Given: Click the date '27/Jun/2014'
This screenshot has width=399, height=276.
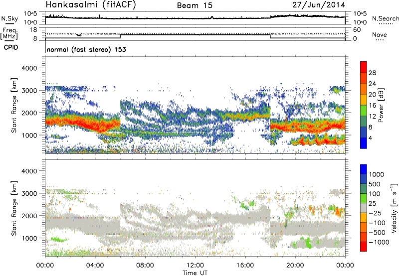Looking at the screenshot, I should point(319,5).
